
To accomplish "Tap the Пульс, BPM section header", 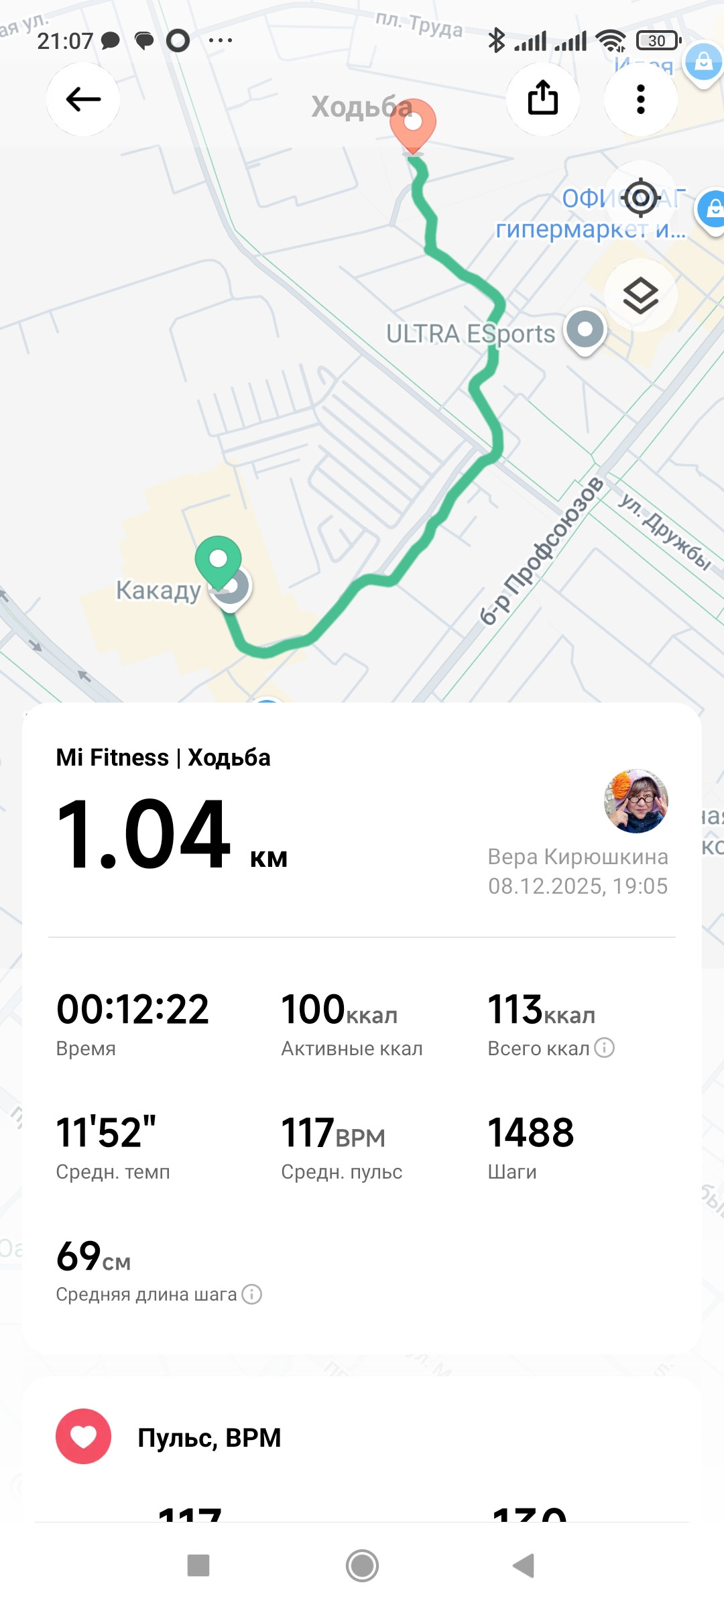I will [x=209, y=1437].
